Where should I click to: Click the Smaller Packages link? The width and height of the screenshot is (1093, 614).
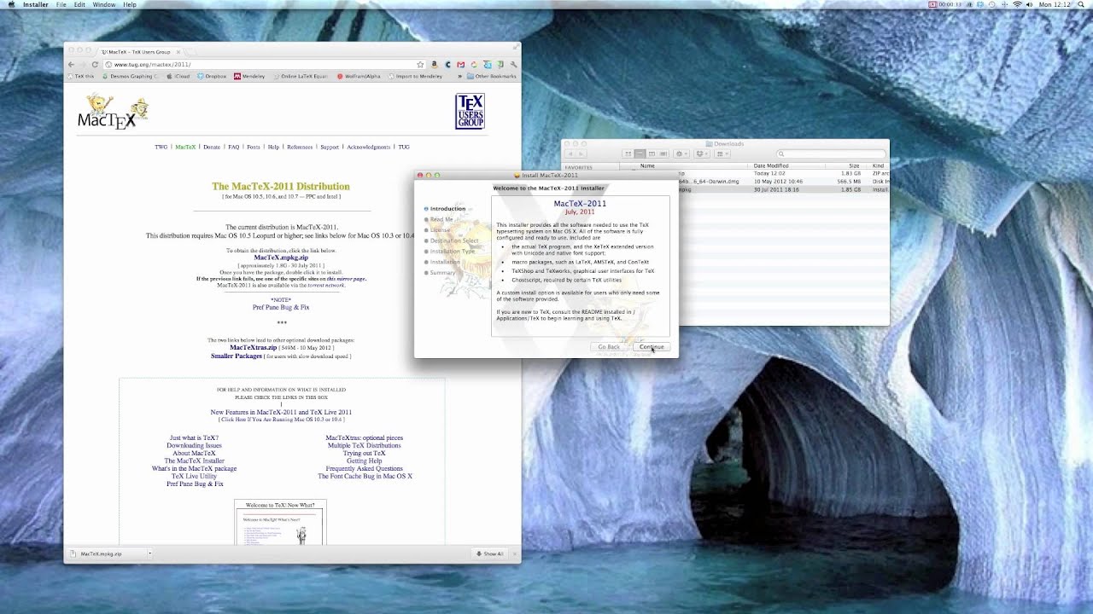(x=237, y=356)
